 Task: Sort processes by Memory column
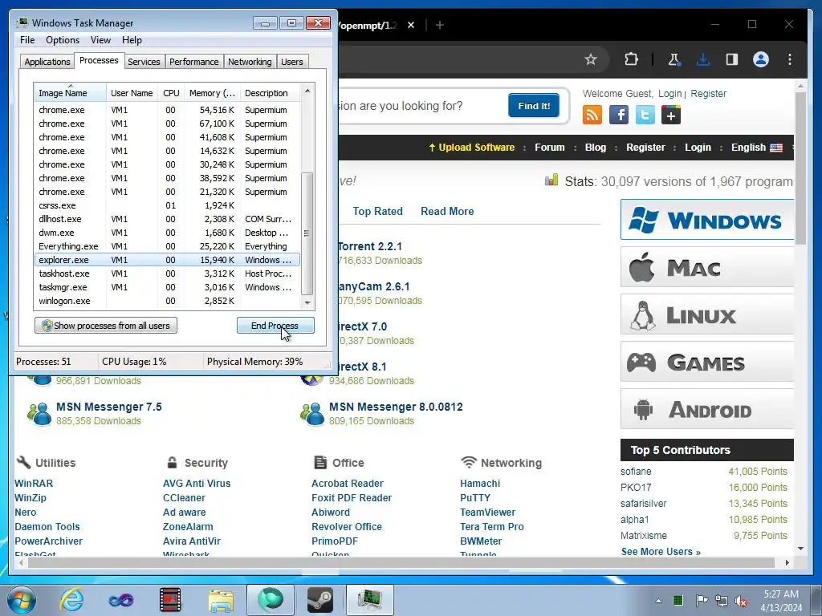(212, 93)
